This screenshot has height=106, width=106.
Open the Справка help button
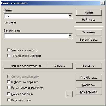click(60, 66)
